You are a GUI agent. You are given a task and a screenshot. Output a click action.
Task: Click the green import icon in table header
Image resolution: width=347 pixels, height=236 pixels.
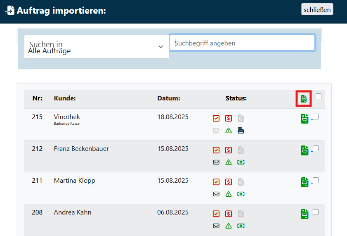pos(304,99)
